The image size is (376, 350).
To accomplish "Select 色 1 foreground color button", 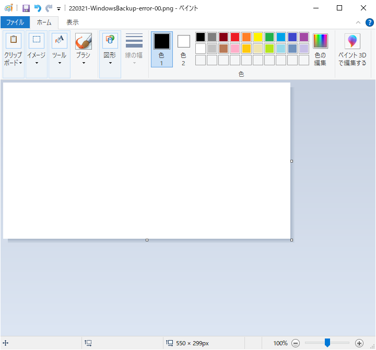I will tap(162, 49).
